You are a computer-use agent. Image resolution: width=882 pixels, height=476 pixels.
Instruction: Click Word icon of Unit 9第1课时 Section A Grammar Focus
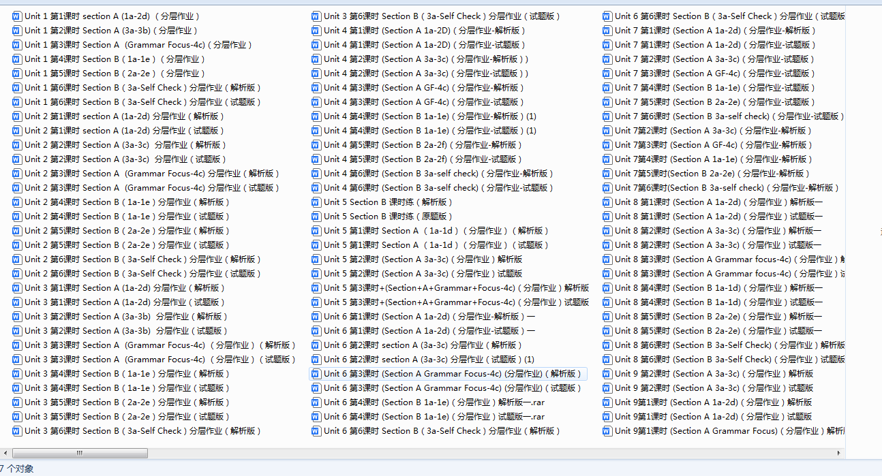pyautogui.click(x=607, y=430)
